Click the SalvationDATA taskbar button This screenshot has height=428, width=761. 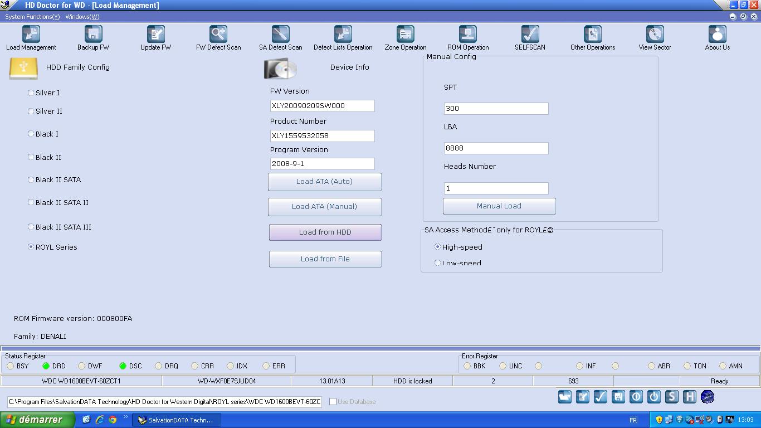point(177,420)
